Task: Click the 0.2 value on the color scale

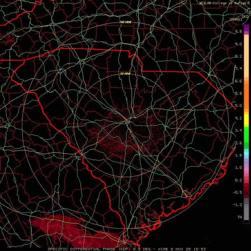Action: pyautogui.click(x=238, y=180)
